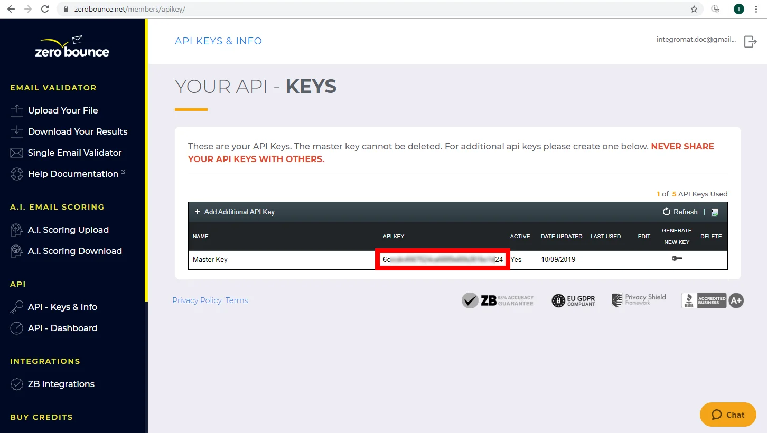
Task: Click the browser back arrow
Action: click(11, 9)
